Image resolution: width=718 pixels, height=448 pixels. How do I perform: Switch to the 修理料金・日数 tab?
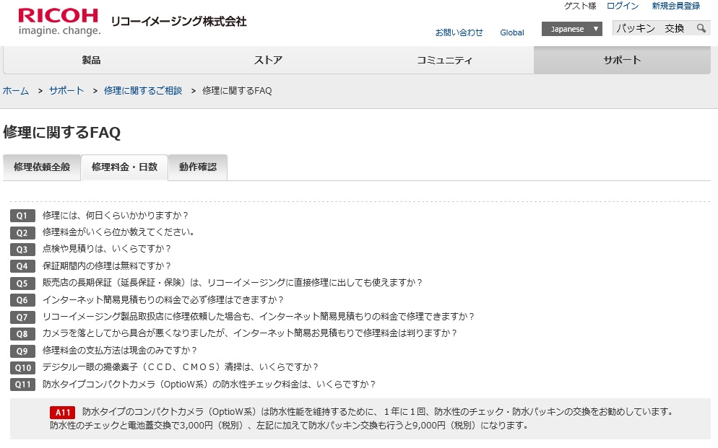pyautogui.click(x=124, y=167)
